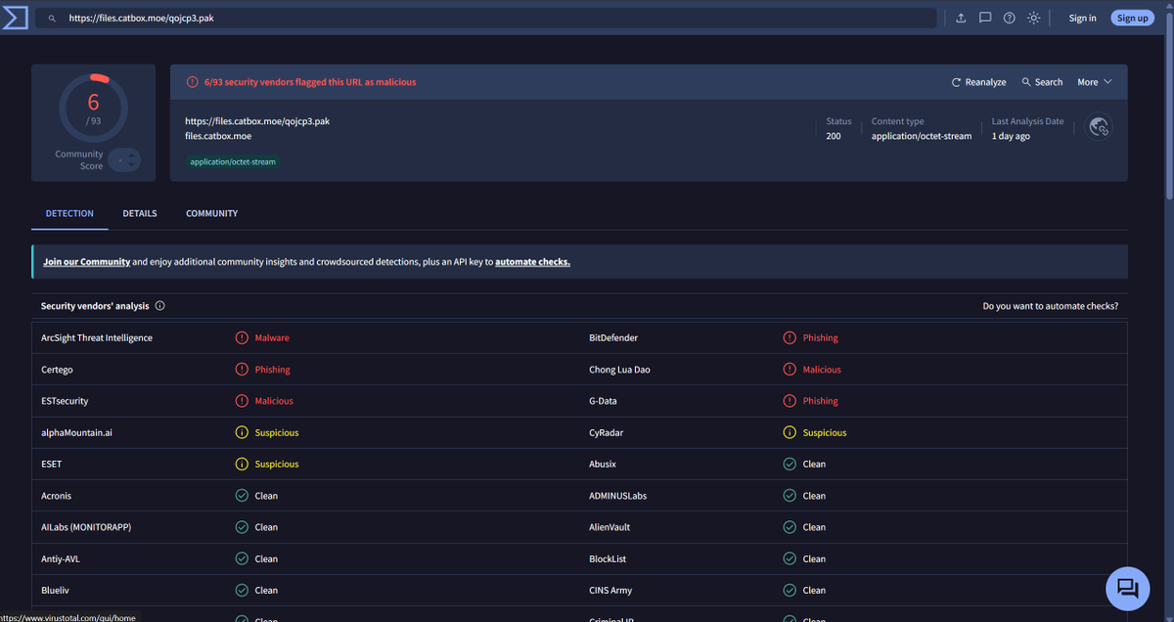Toggle the light/dark theme sun icon

pyautogui.click(x=1033, y=18)
